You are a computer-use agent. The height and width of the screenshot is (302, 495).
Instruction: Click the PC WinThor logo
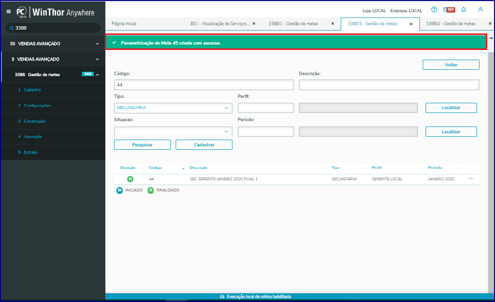[55, 12]
